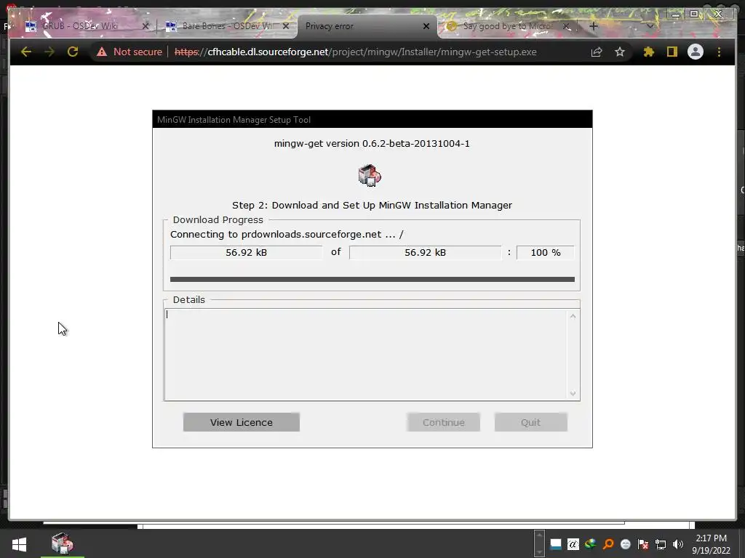Click the network connection tray icon
The image size is (745, 558).
tap(661, 544)
